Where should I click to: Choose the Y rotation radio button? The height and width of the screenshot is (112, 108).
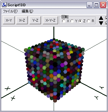click(72, 21)
